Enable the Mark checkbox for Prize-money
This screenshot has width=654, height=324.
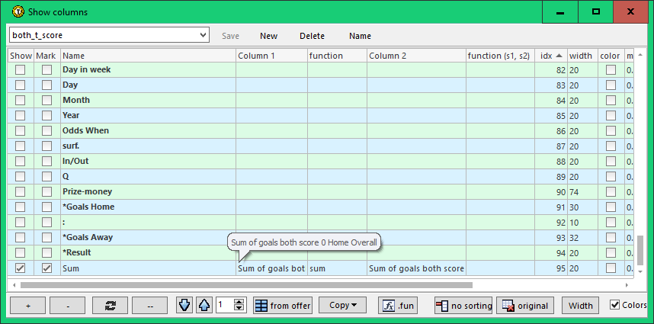pyautogui.click(x=47, y=192)
